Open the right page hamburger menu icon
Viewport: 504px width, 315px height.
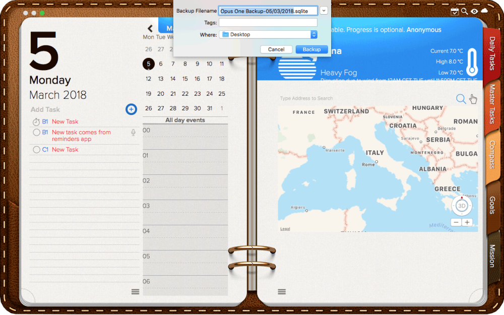(282, 291)
